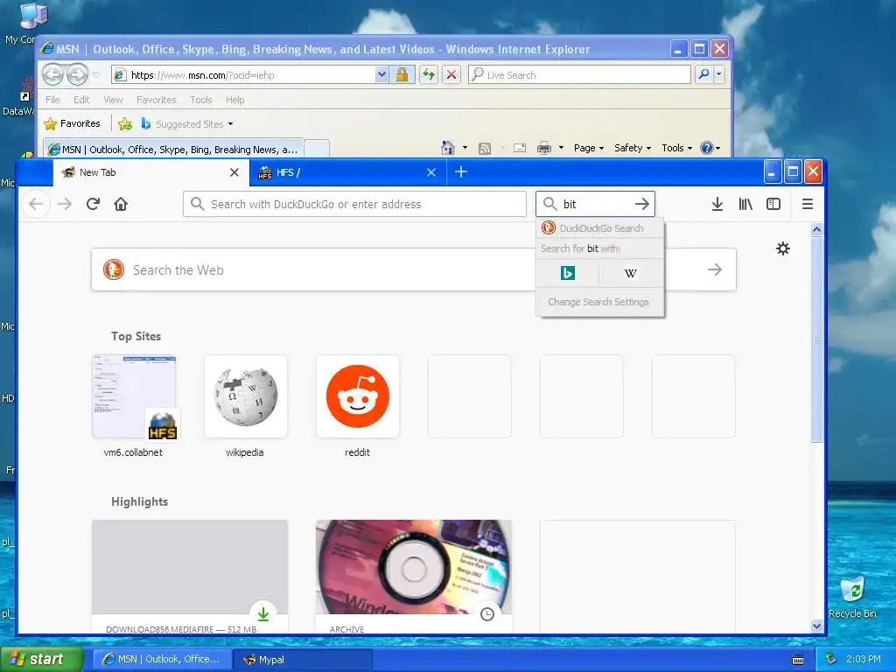Open IE Page menu dropdown

[589, 148]
